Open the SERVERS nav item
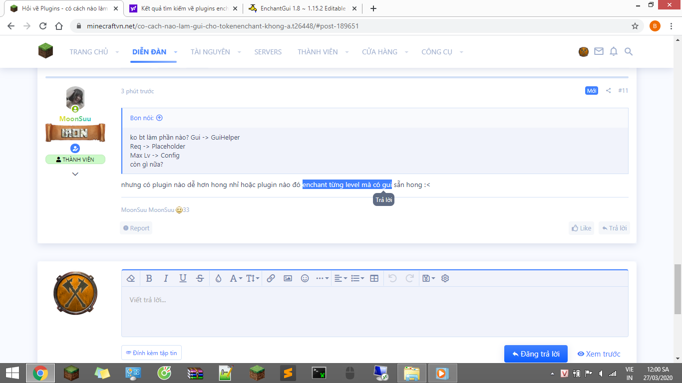Viewport: 682px width, 383px height. [x=268, y=52]
